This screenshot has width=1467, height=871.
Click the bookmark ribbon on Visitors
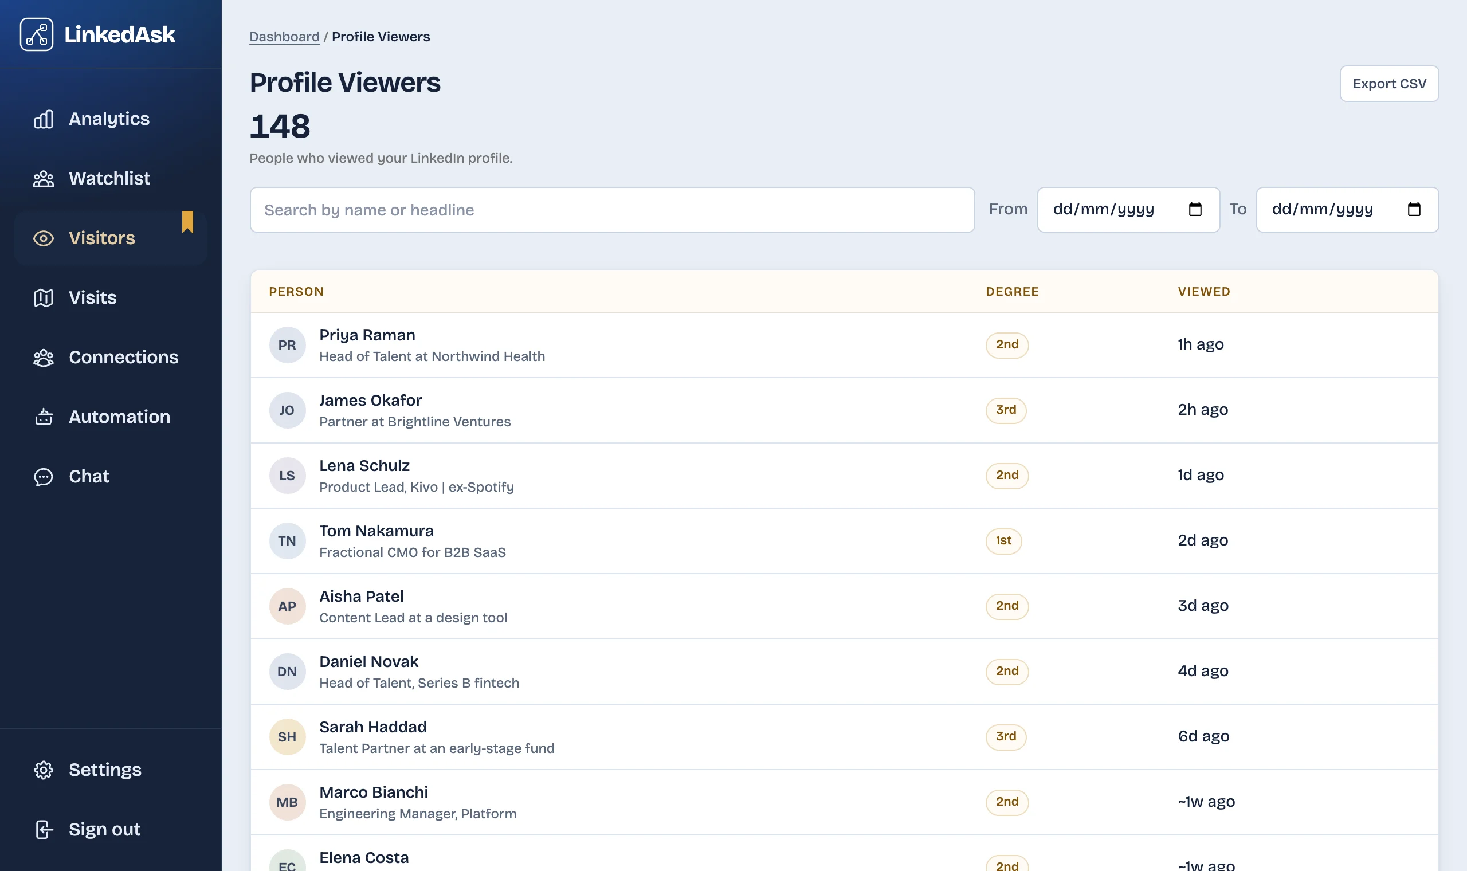pyautogui.click(x=188, y=222)
